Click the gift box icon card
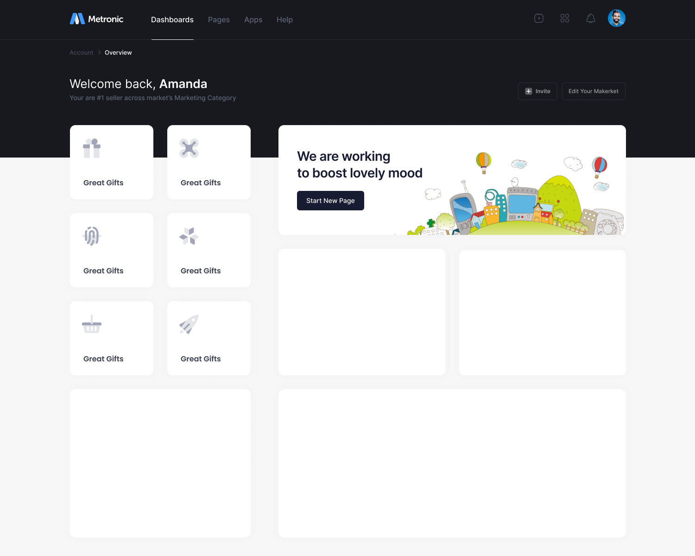 (x=111, y=162)
